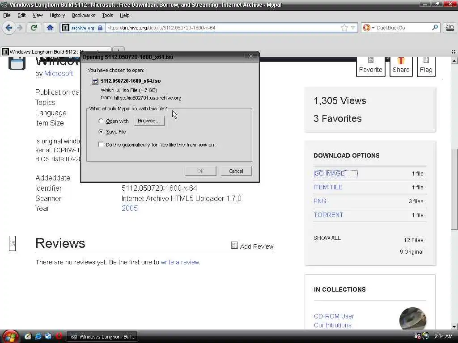Click the 9 Original text
This screenshot has width=458, height=343.
tap(411, 252)
